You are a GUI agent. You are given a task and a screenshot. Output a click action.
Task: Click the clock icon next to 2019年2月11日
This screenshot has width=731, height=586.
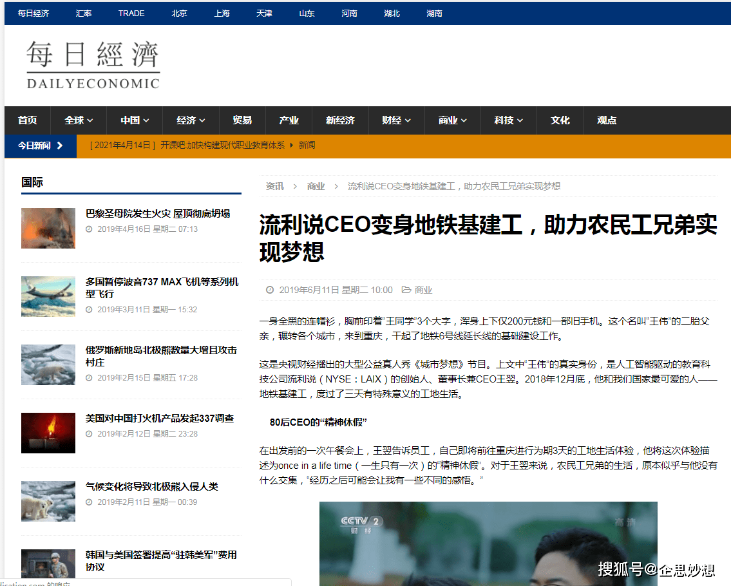(89, 502)
